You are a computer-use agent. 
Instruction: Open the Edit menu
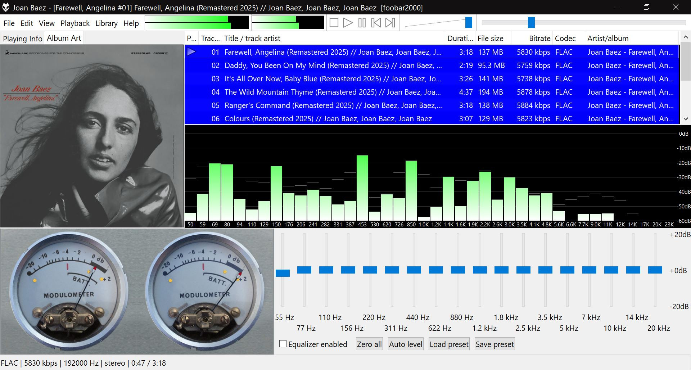(27, 23)
